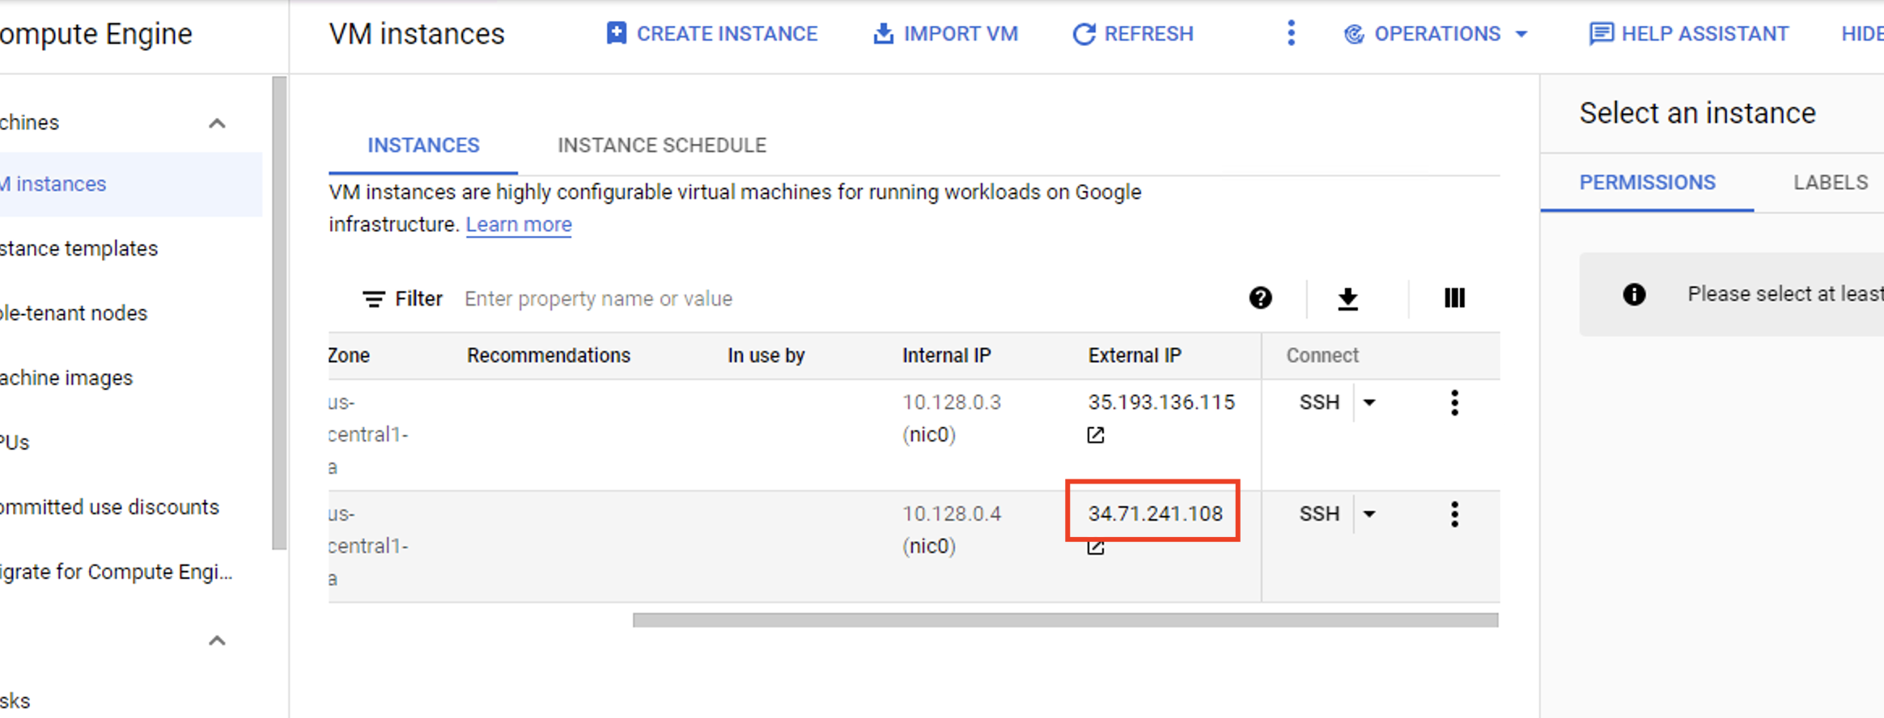The height and width of the screenshot is (718, 1884).
Task: Open more actions for 35.193.136.115 instance
Action: tap(1454, 403)
